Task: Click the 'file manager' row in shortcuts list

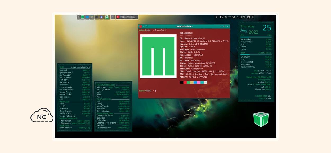Action: click(74, 75)
